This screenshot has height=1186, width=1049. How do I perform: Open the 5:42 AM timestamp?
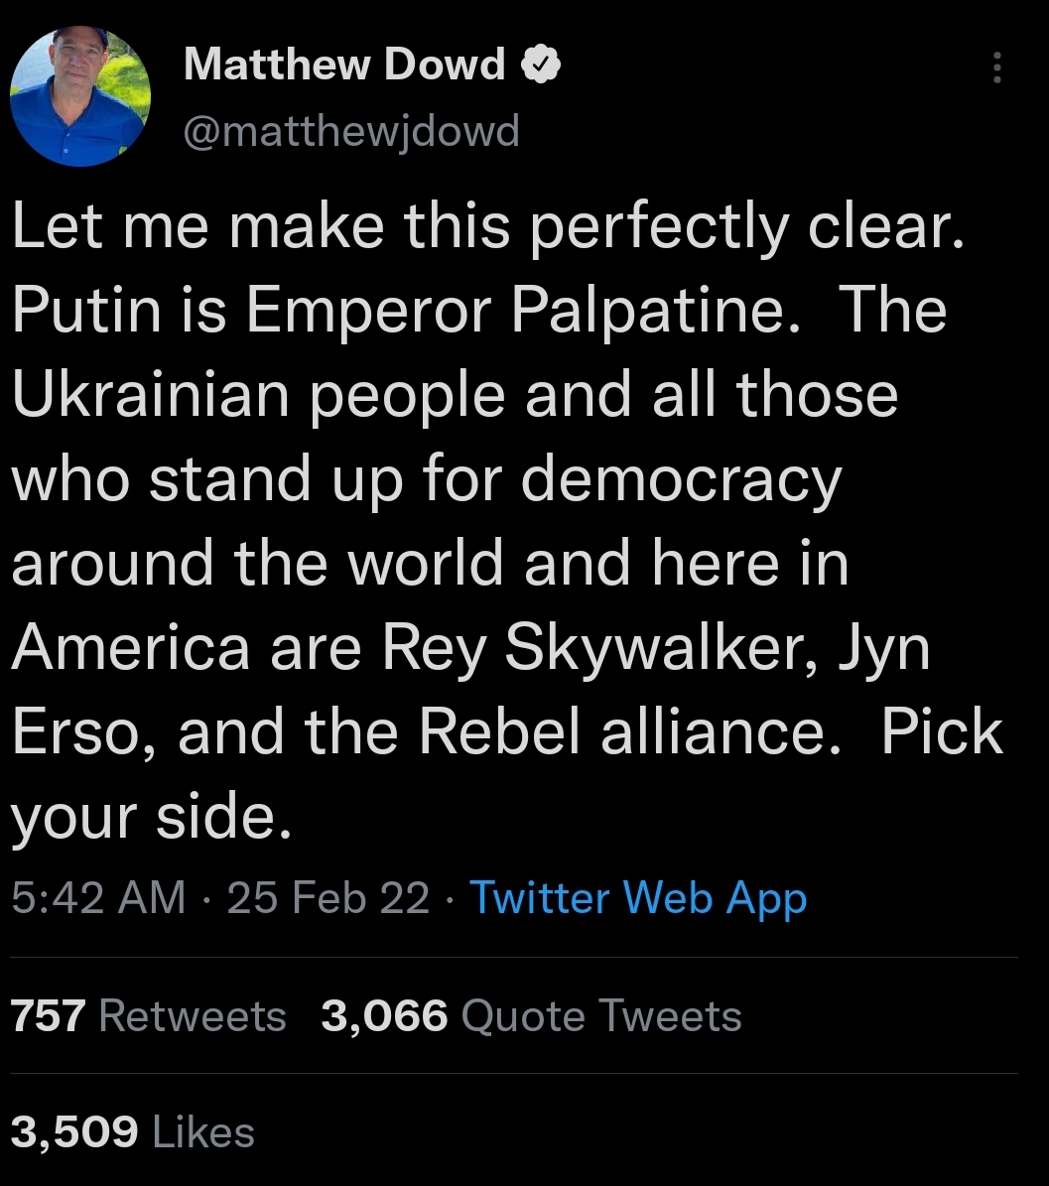[x=98, y=897]
